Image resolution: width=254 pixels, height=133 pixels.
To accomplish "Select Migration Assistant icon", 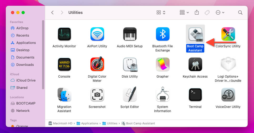I will [64, 95].
